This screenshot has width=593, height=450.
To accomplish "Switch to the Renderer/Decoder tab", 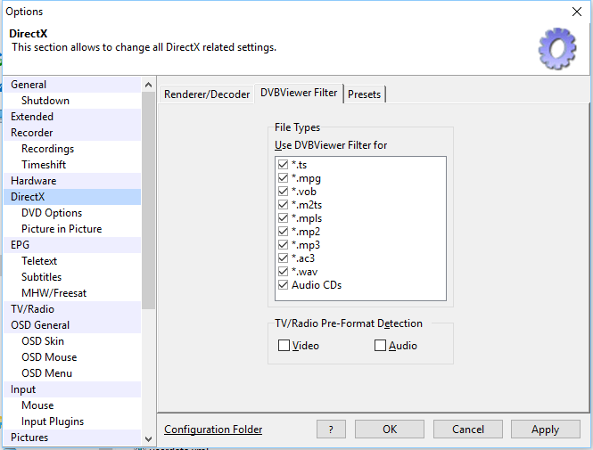I will tap(207, 94).
